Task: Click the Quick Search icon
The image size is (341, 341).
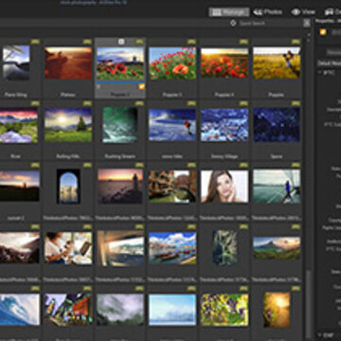Action: pyautogui.click(x=233, y=23)
